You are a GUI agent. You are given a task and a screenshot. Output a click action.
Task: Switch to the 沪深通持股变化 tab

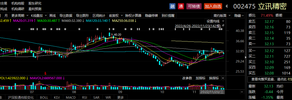[x=21, y=97]
